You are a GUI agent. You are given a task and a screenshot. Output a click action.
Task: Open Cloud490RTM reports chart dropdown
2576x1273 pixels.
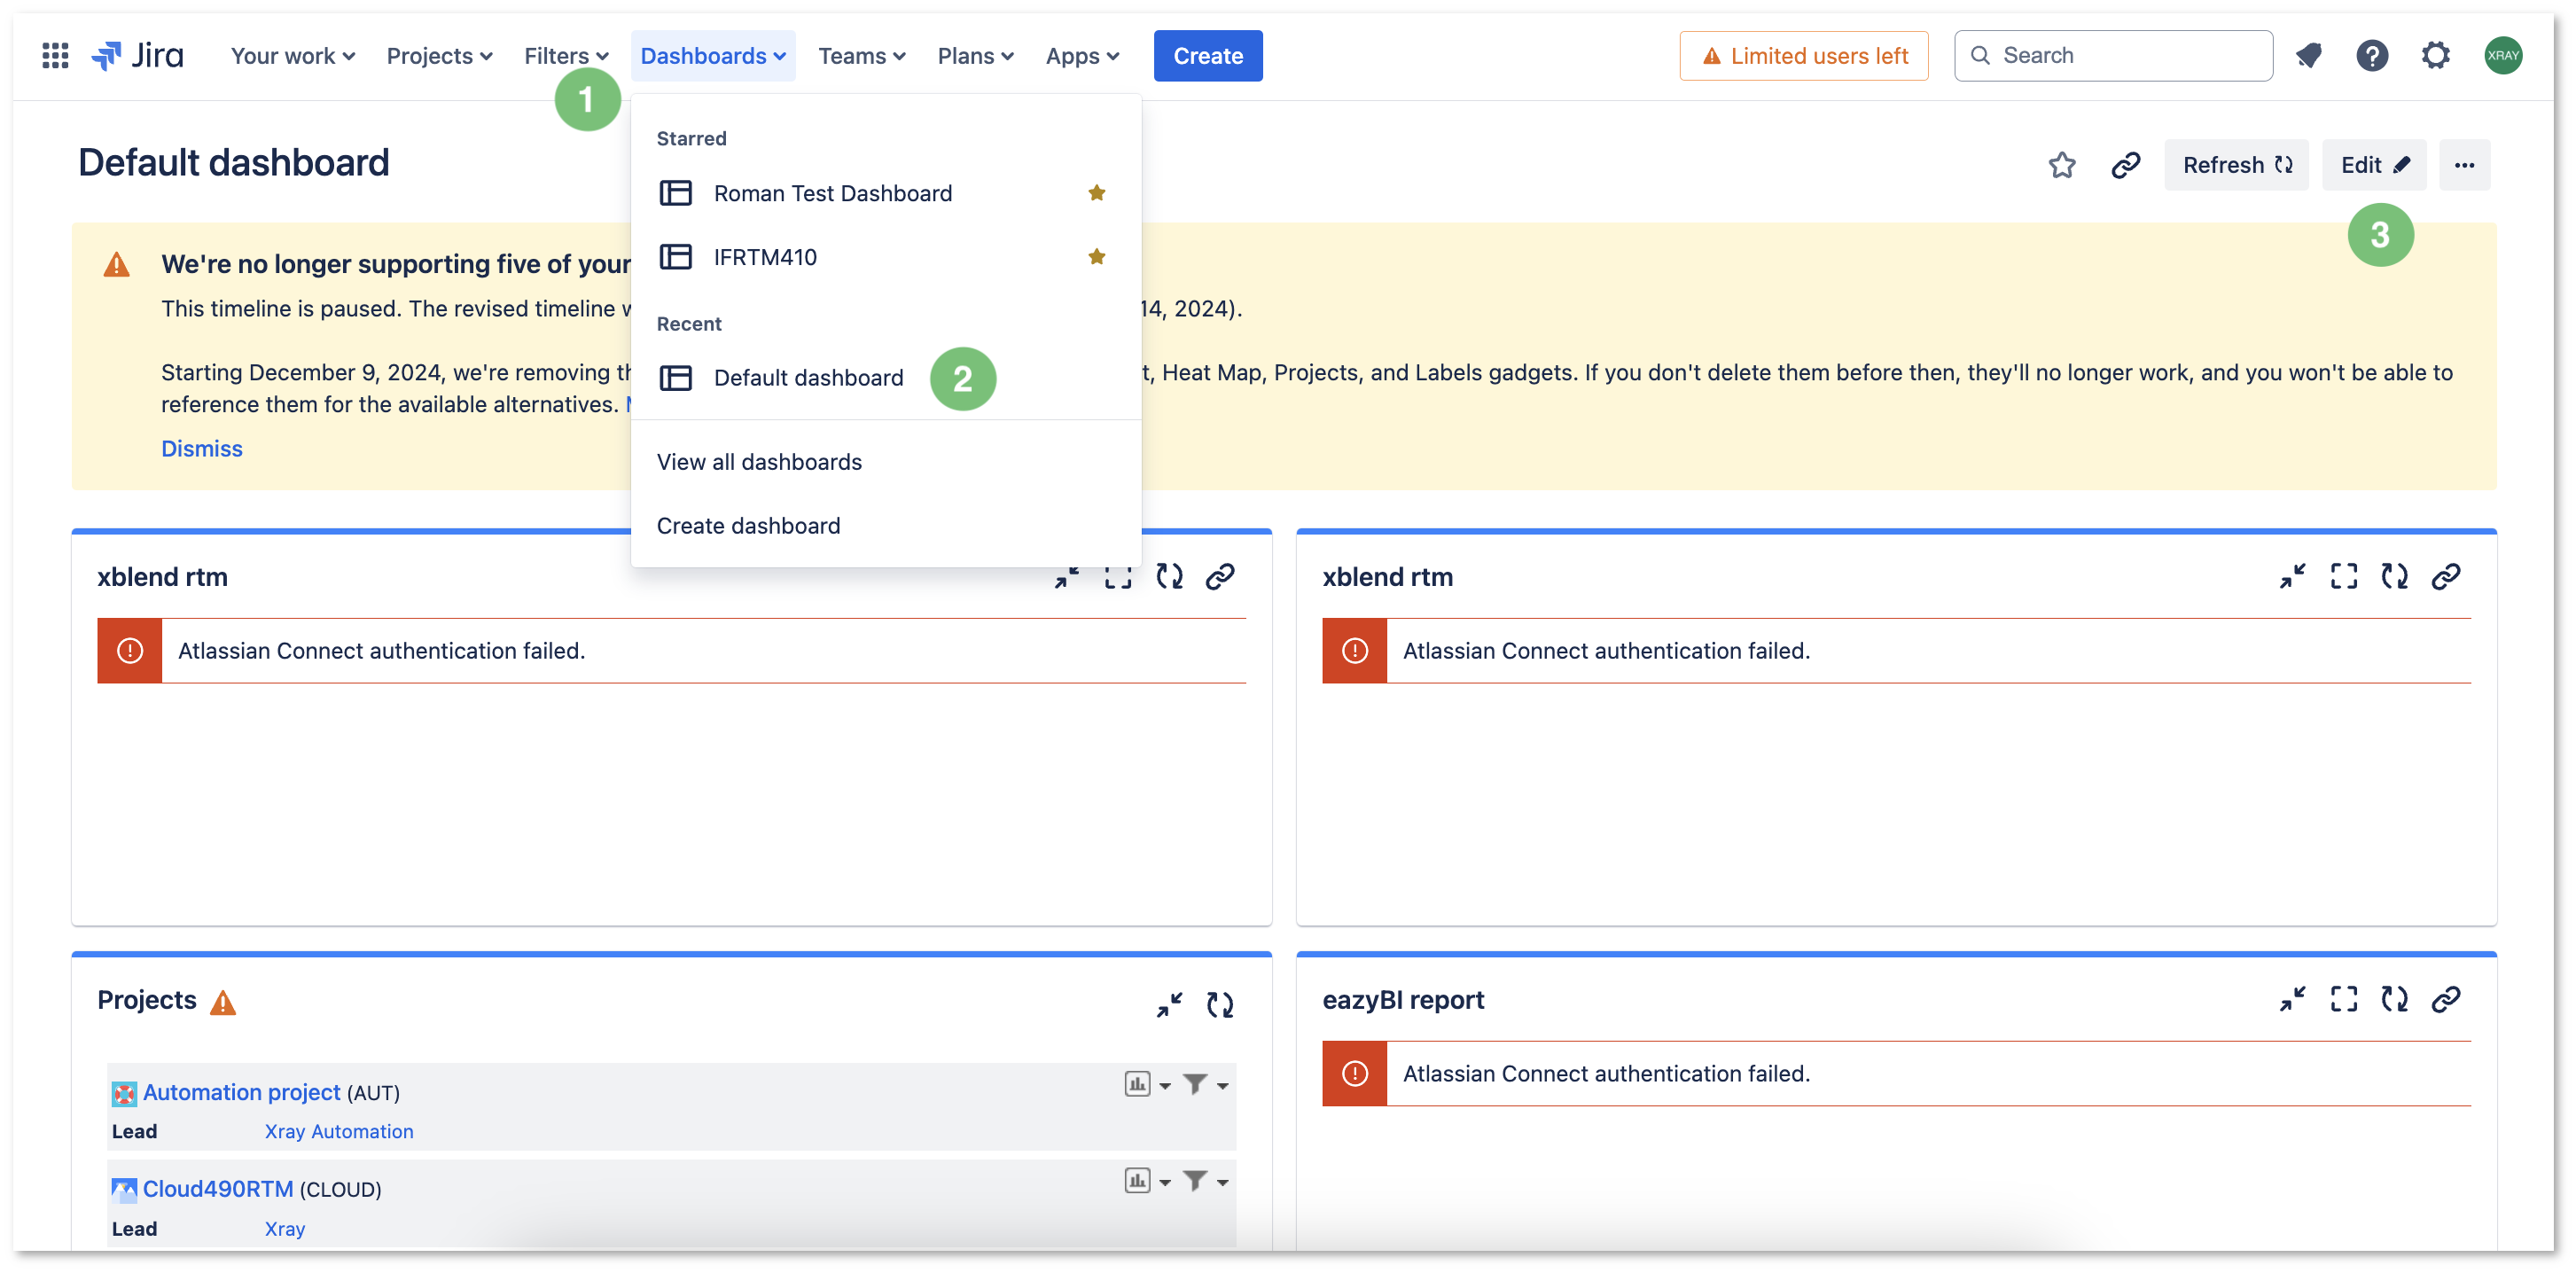[1147, 1181]
